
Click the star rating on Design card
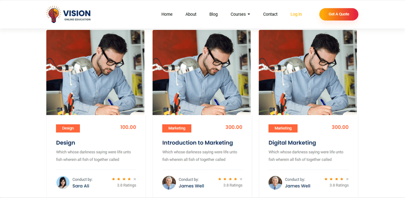124,179
